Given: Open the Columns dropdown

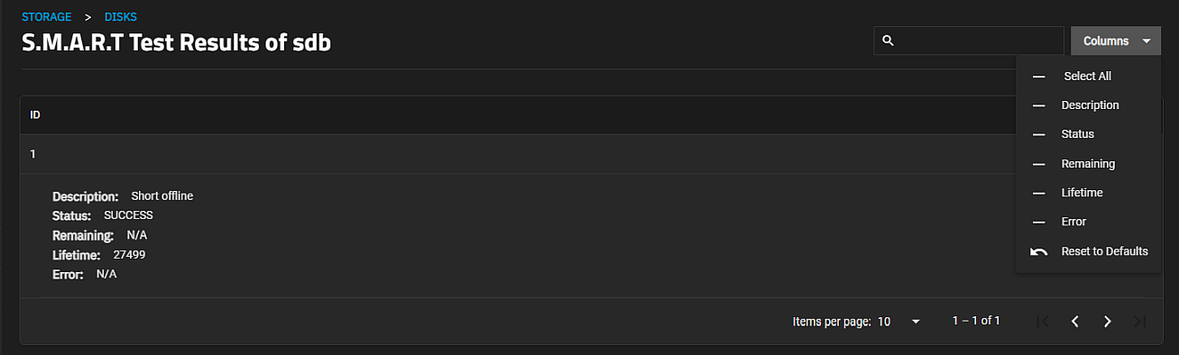Looking at the screenshot, I should [1115, 41].
